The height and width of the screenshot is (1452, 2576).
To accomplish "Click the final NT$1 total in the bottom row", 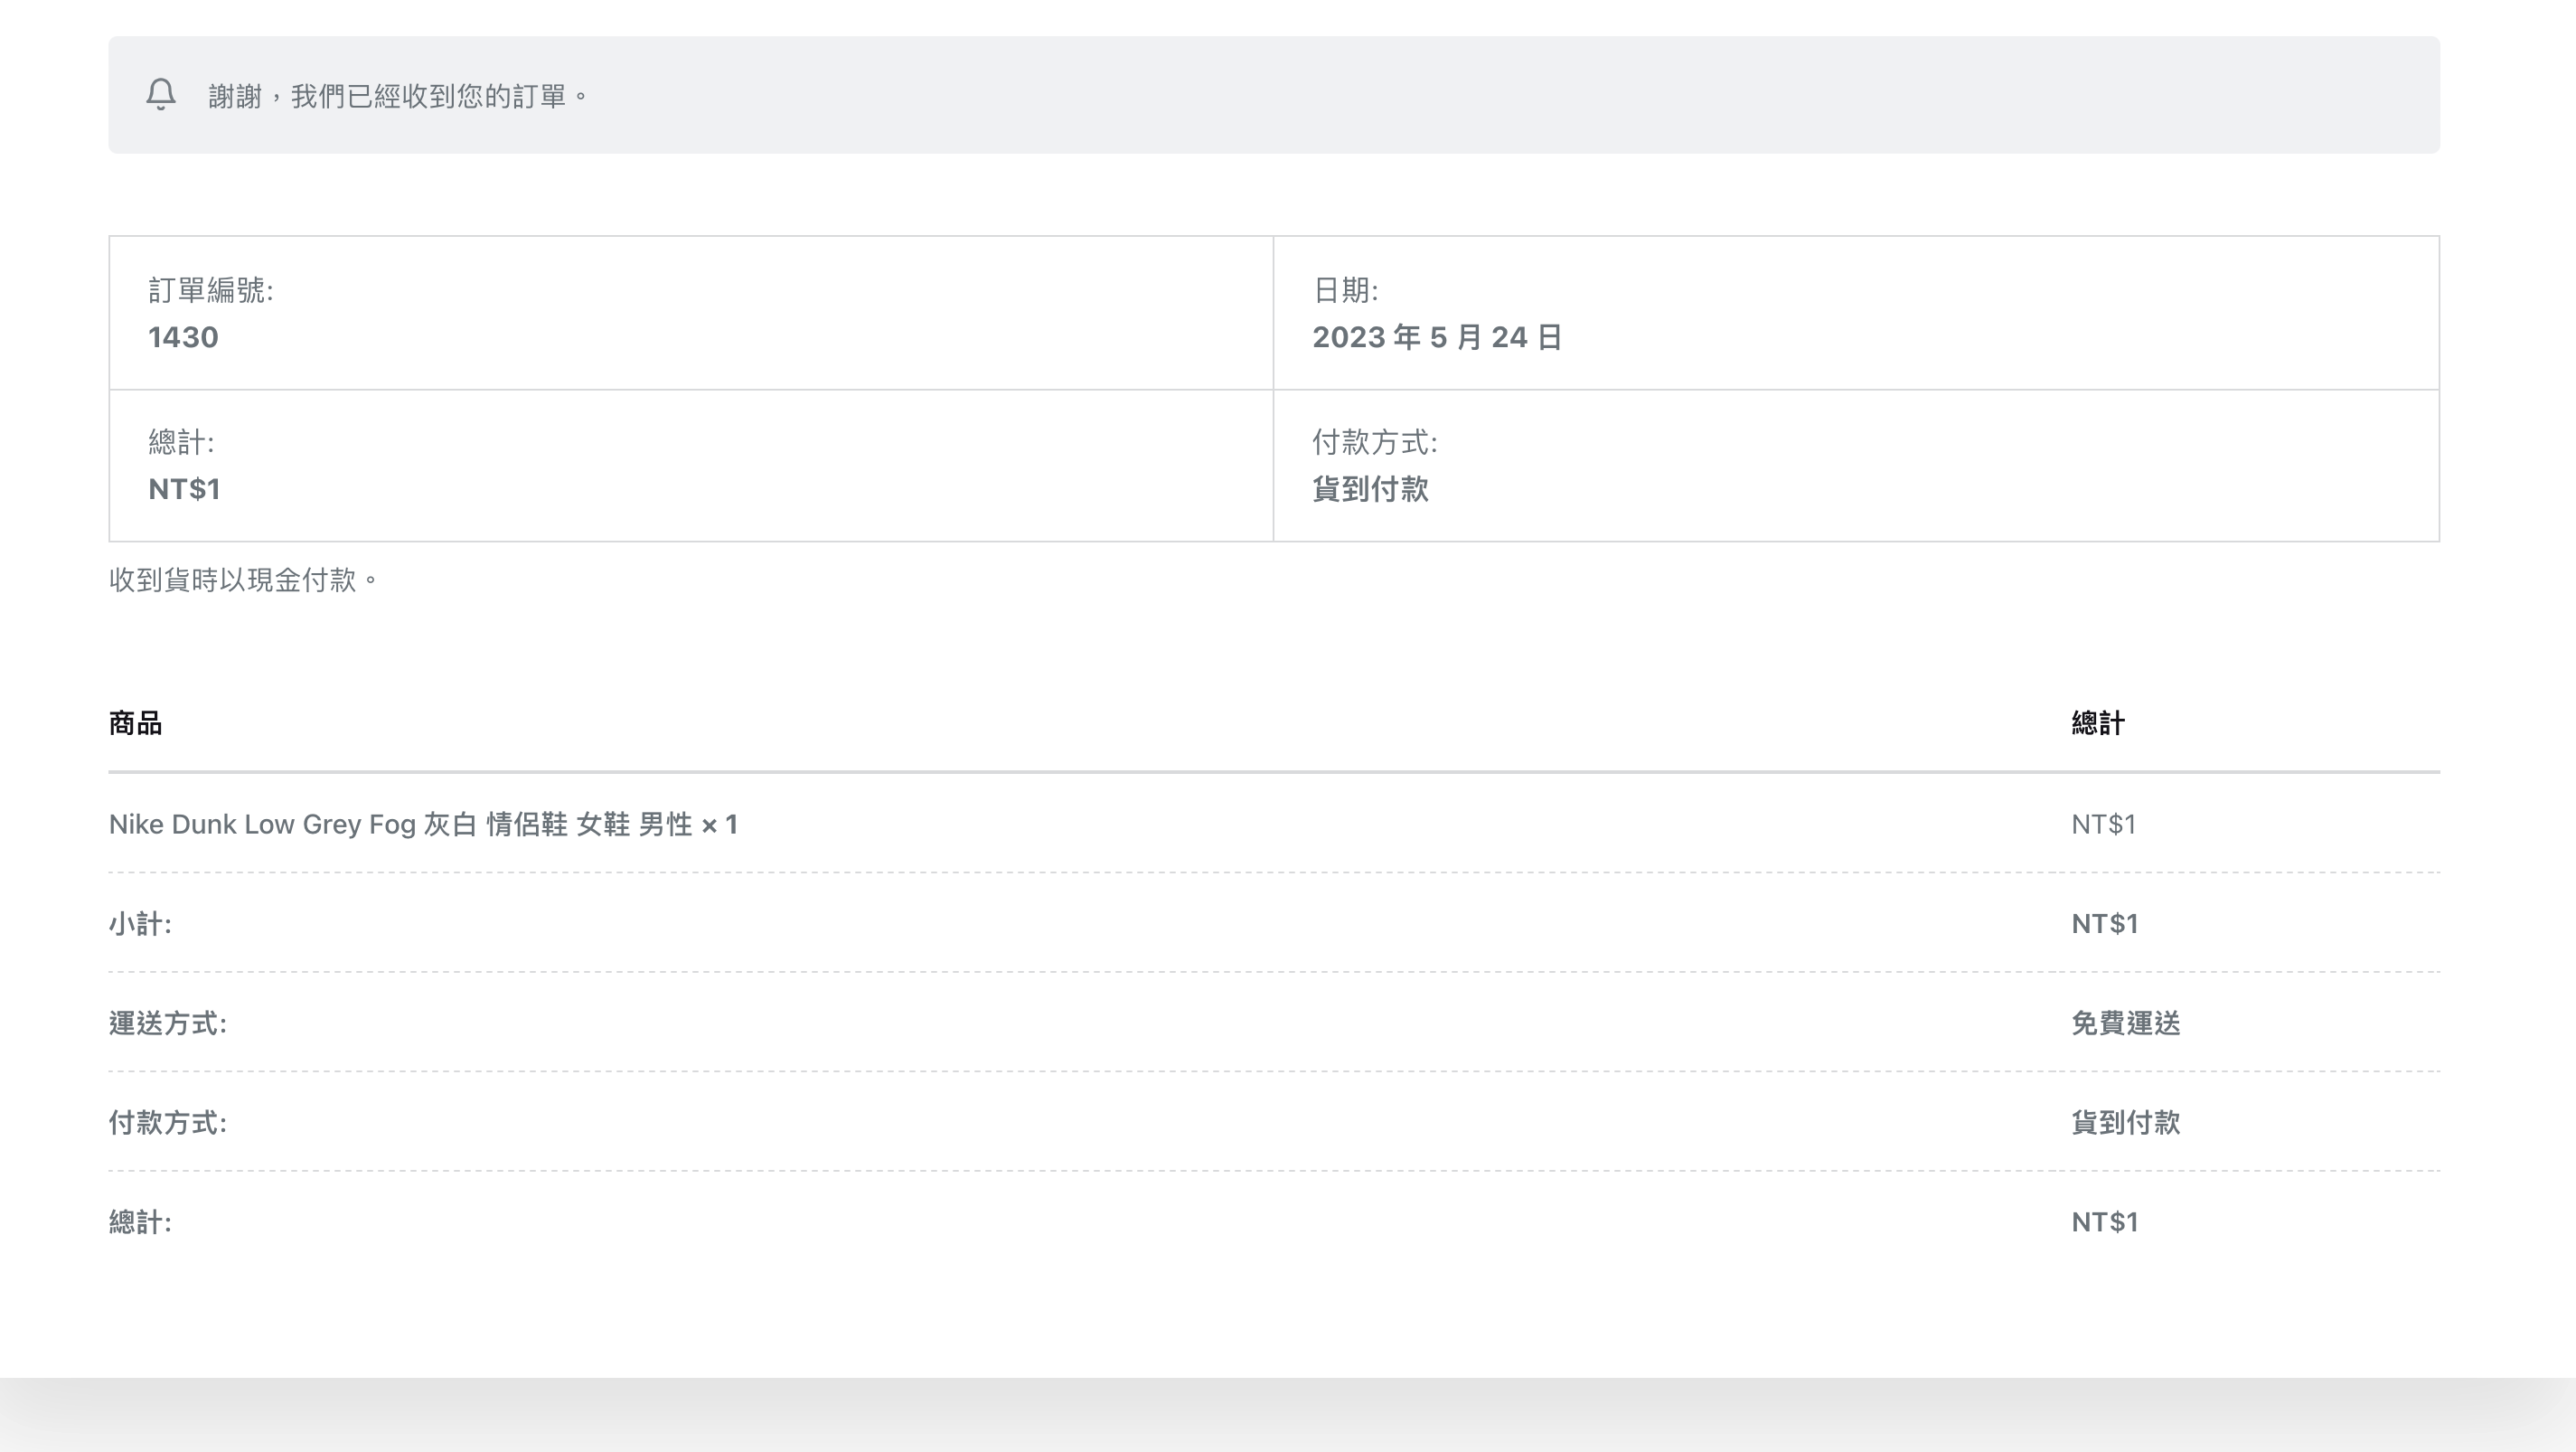I will [x=2104, y=1222].
